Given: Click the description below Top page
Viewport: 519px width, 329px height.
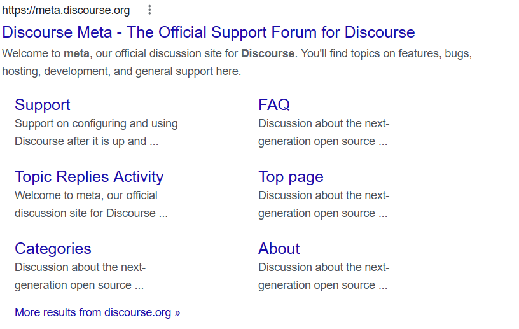Looking at the screenshot, I should (323, 204).
